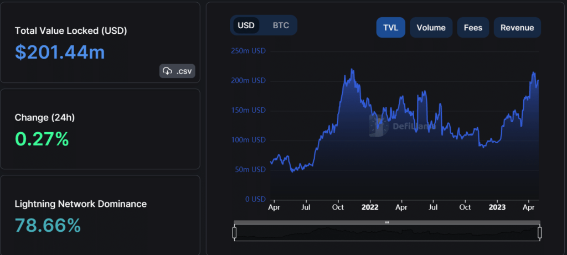
Task: Click the 2023 label on the time axis
Action: 496,207
